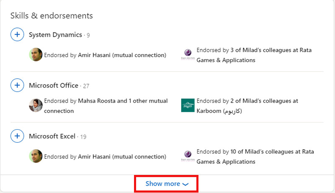Click the green Karboom company logo

pos(188,105)
